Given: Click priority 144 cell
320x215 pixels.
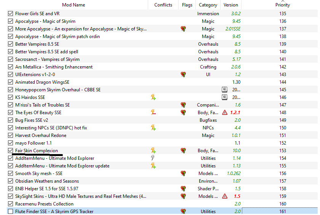Looking at the screenshot, I should [283, 82].
